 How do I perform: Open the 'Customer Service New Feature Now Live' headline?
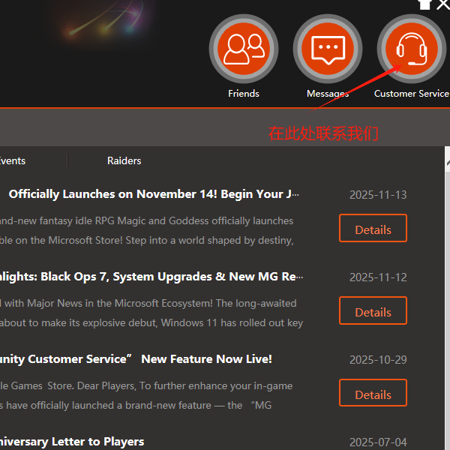(136, 359)
